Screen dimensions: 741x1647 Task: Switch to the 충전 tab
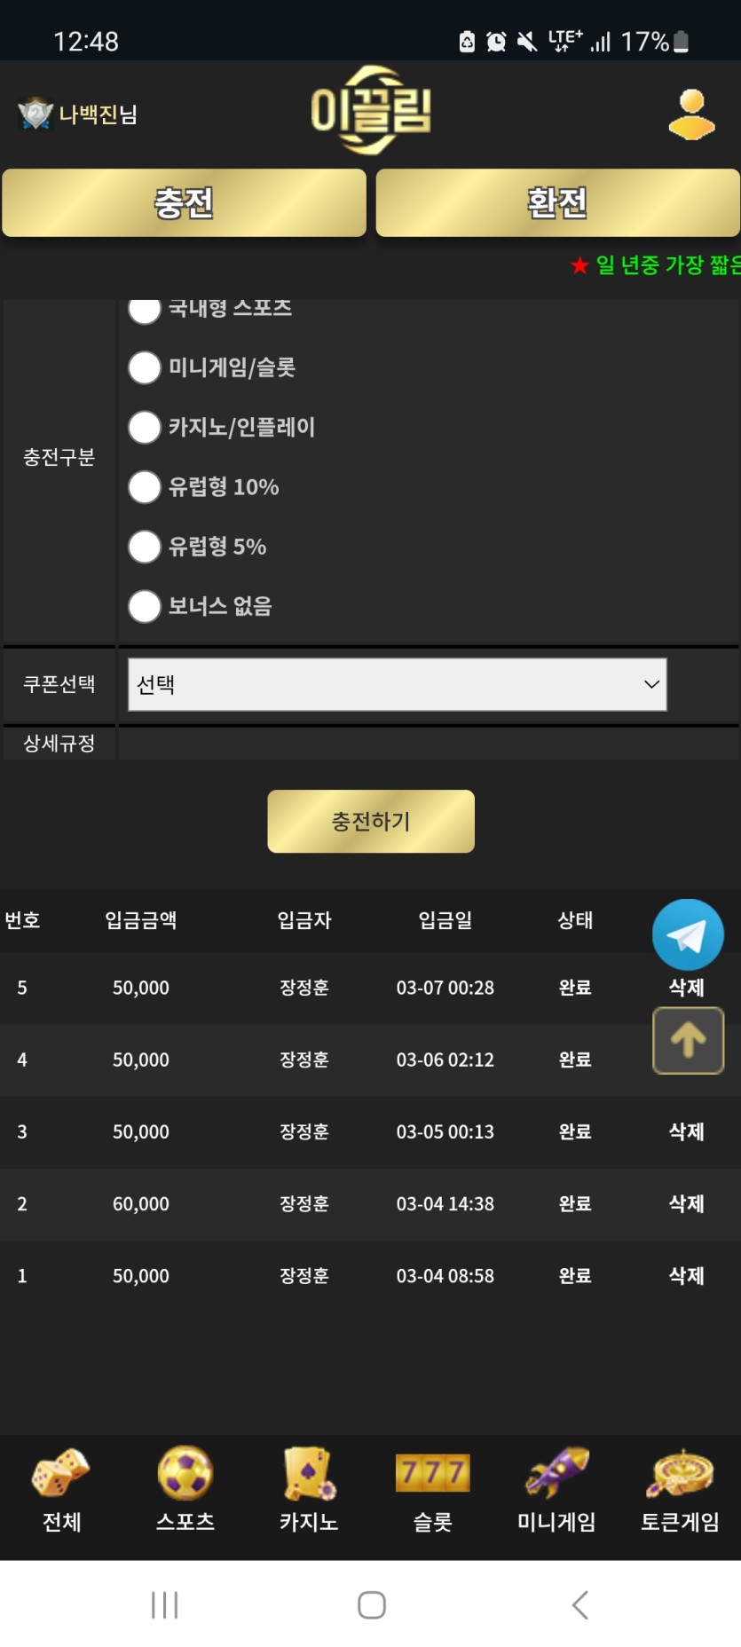[x=185, y=202]
